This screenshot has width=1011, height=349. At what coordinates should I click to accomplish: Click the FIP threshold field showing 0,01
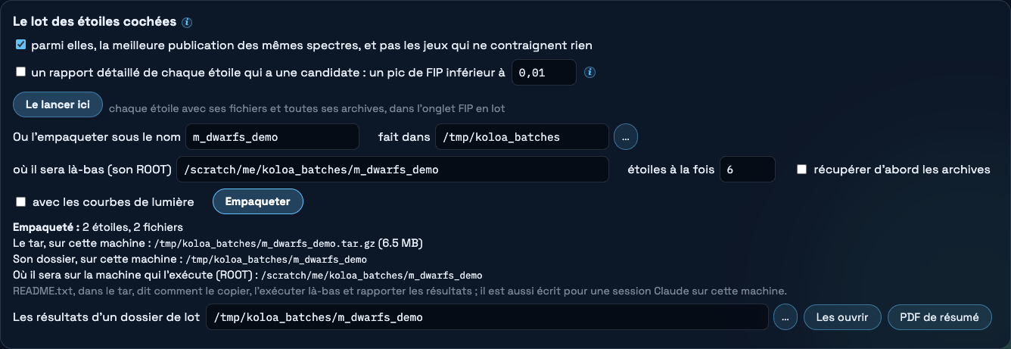(x=544, y=73)
